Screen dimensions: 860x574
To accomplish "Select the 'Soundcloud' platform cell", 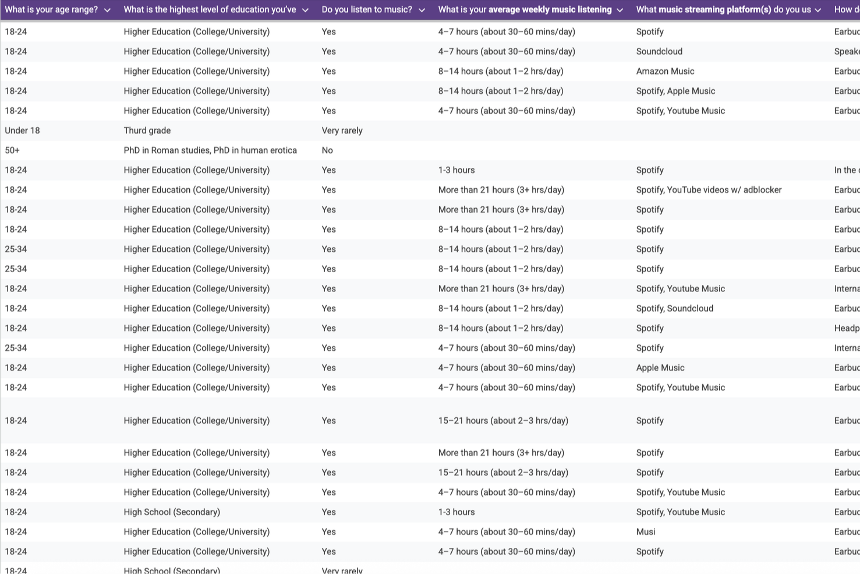I will point(659,51).
